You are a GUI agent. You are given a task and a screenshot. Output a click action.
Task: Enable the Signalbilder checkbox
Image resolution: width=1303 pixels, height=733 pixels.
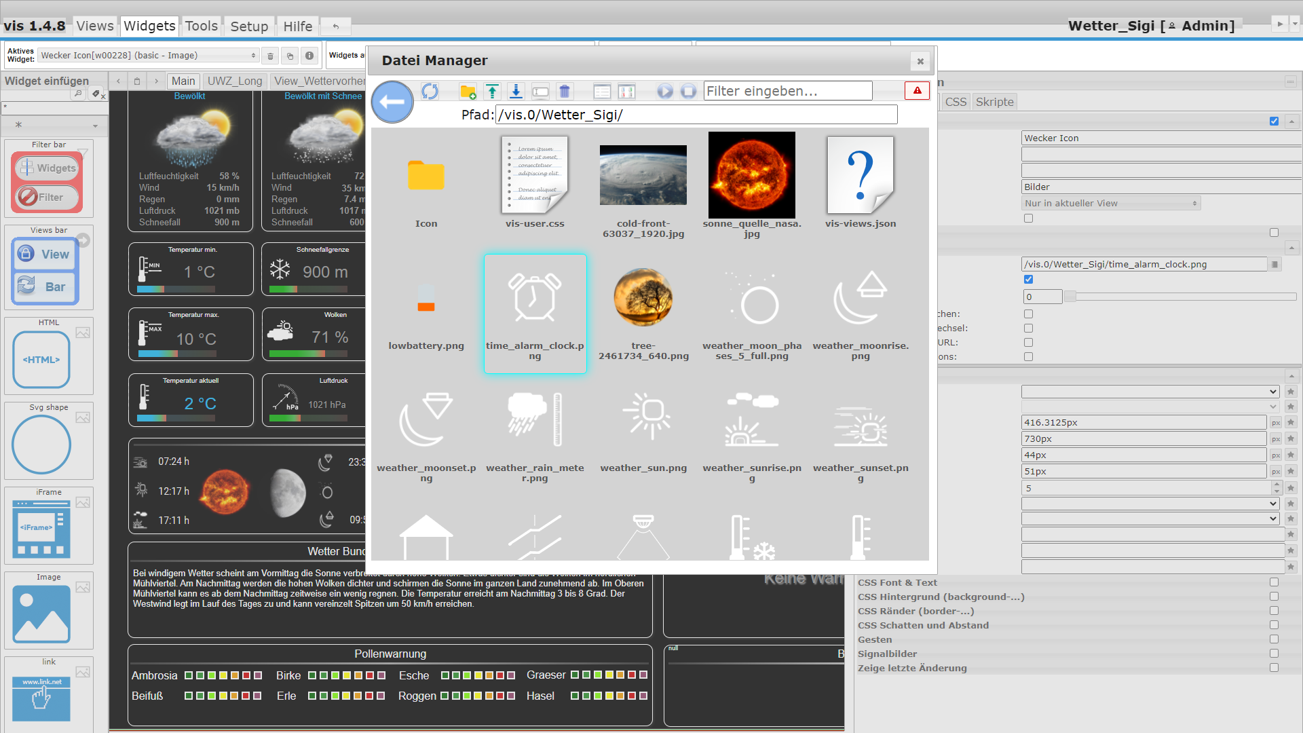(x=1274, y=654)
